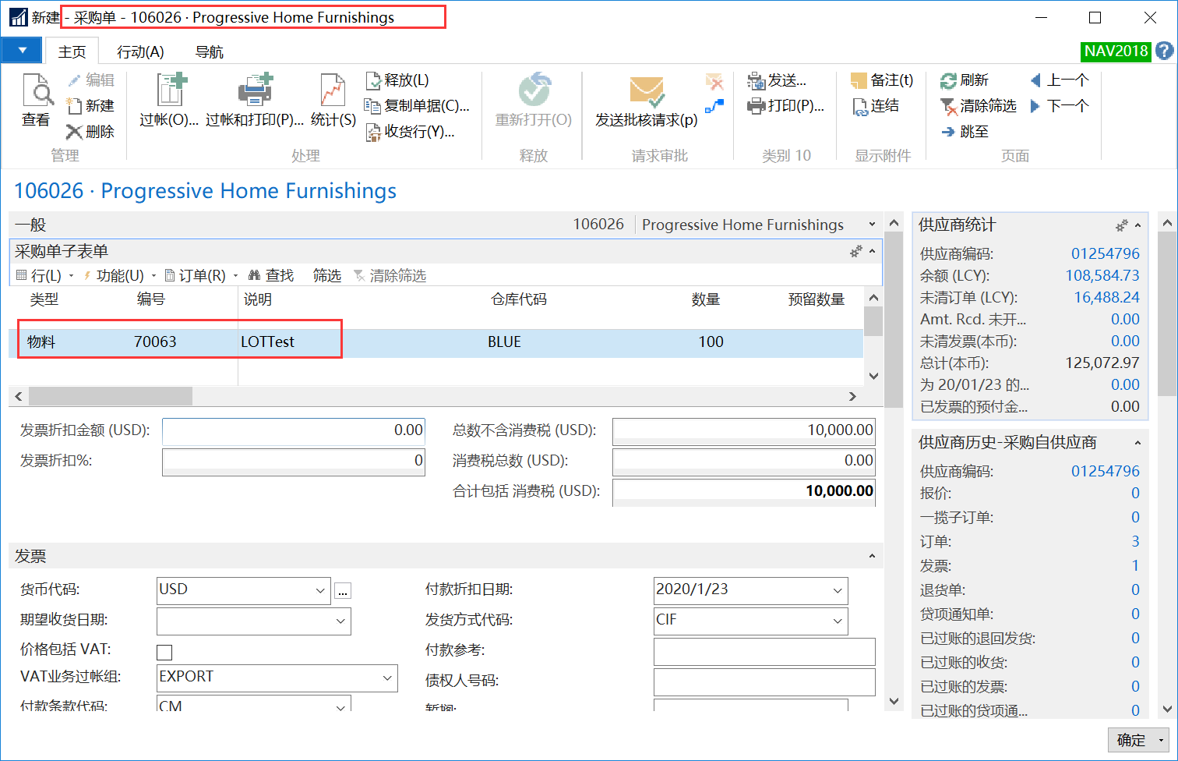Click 发送批核请求(p) envelope icon
The width and height of the screenshot is (1178, 761).
point(647,92)
